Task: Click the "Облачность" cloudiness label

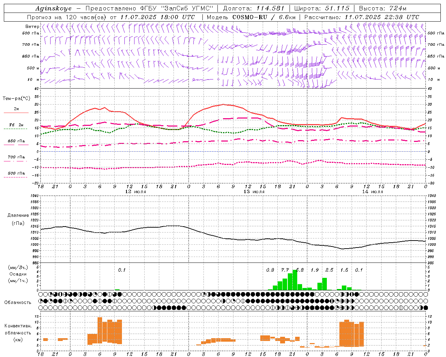Action: [18, 302]
